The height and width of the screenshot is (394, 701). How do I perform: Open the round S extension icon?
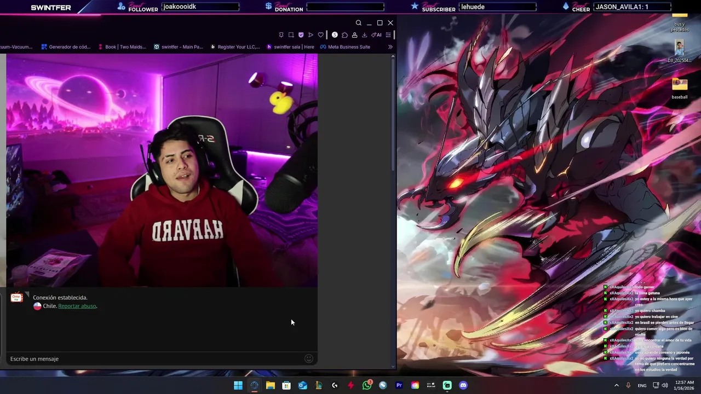point(335,35)
